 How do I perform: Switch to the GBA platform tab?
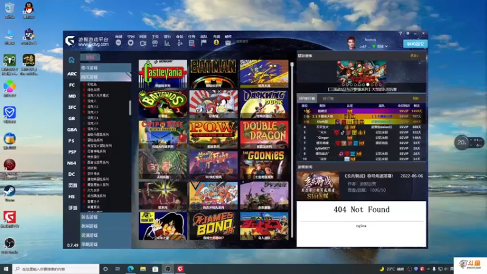(72, 130)
